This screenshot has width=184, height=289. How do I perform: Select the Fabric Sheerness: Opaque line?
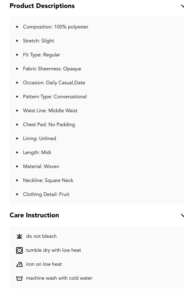click(x=52, y=69)
